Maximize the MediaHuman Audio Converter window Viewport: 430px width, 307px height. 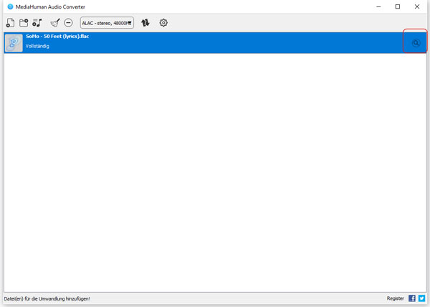click(x=398, y=6)
